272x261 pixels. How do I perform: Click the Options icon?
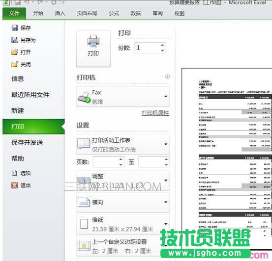[x=15, y=173]
